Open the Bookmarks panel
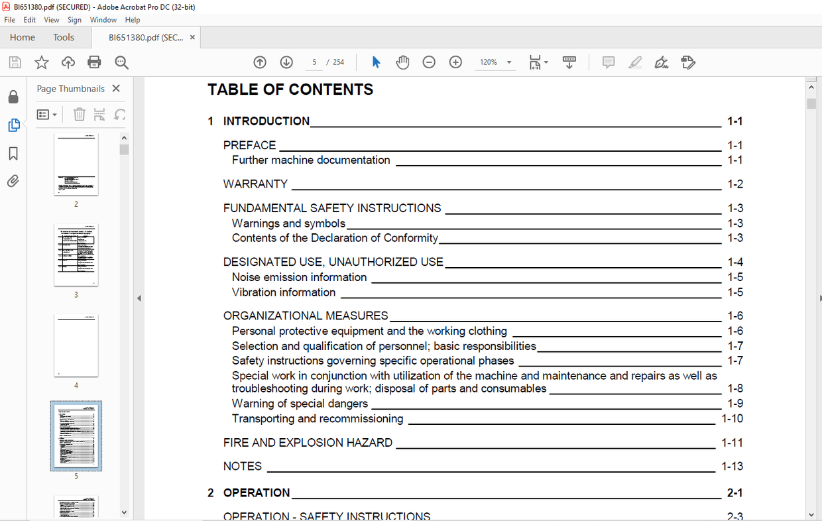Screen dimensions: 822x521 pyautogui.click(x=13, y=153)
